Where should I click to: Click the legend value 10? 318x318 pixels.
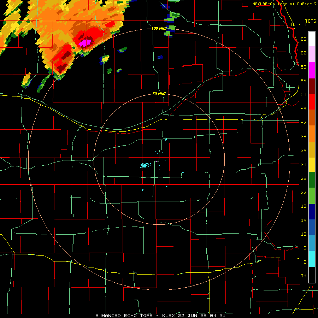pos(304,234)
